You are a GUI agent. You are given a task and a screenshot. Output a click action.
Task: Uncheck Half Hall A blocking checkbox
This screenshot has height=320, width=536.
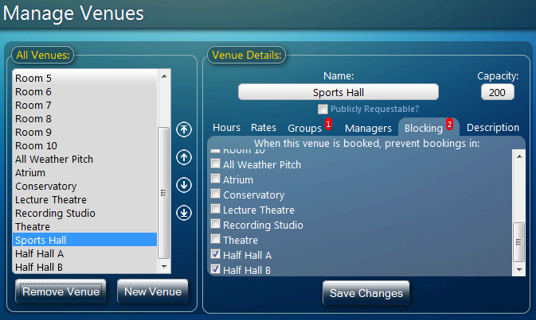click(215, 254)
